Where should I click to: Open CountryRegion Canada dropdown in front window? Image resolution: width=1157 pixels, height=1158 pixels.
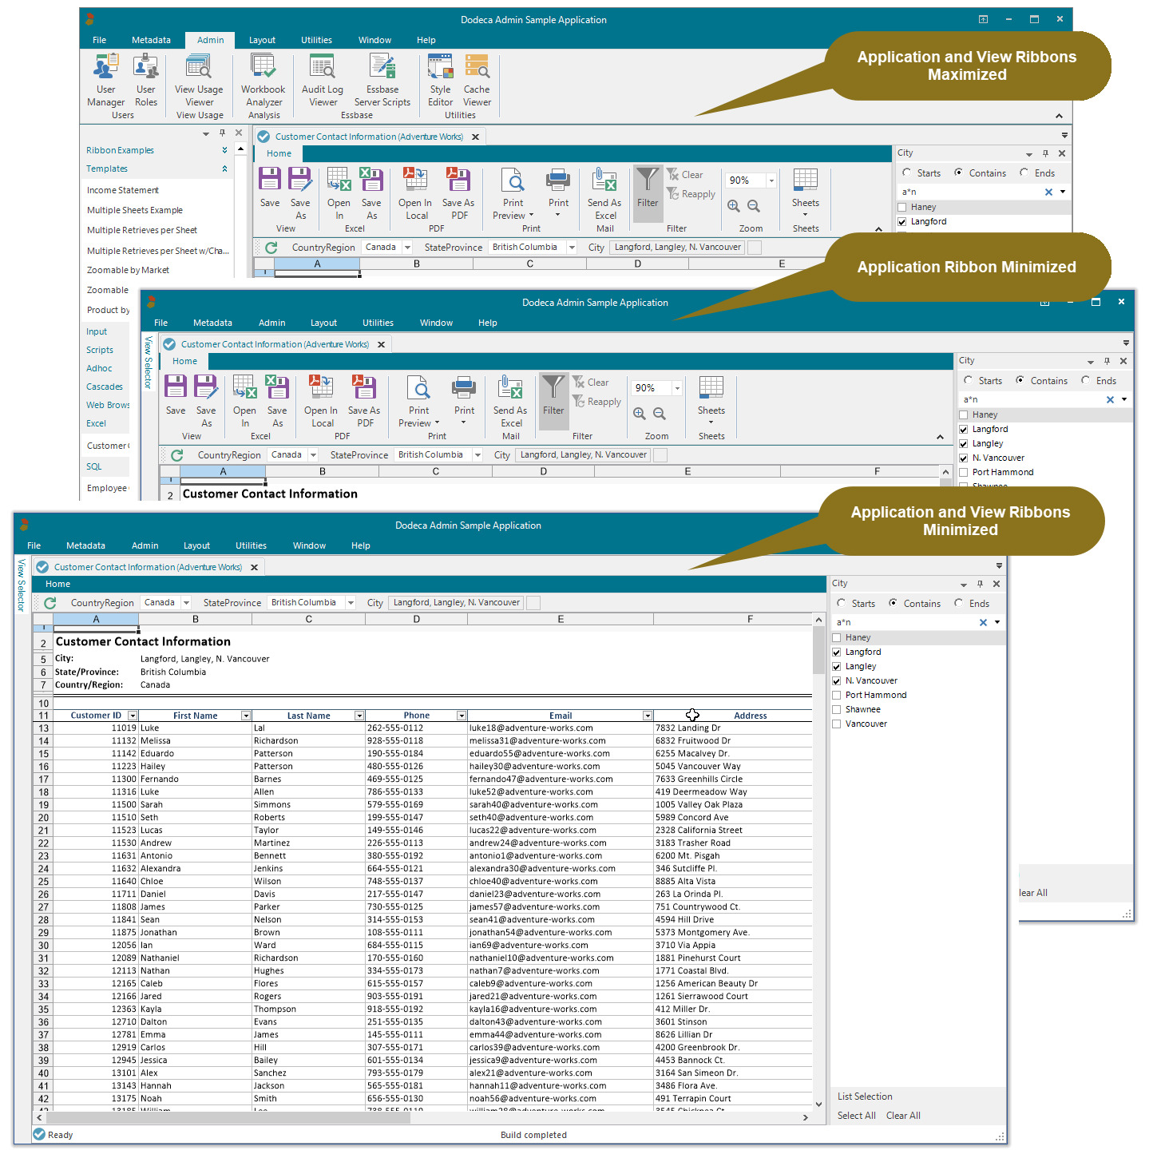click(186, 603)
